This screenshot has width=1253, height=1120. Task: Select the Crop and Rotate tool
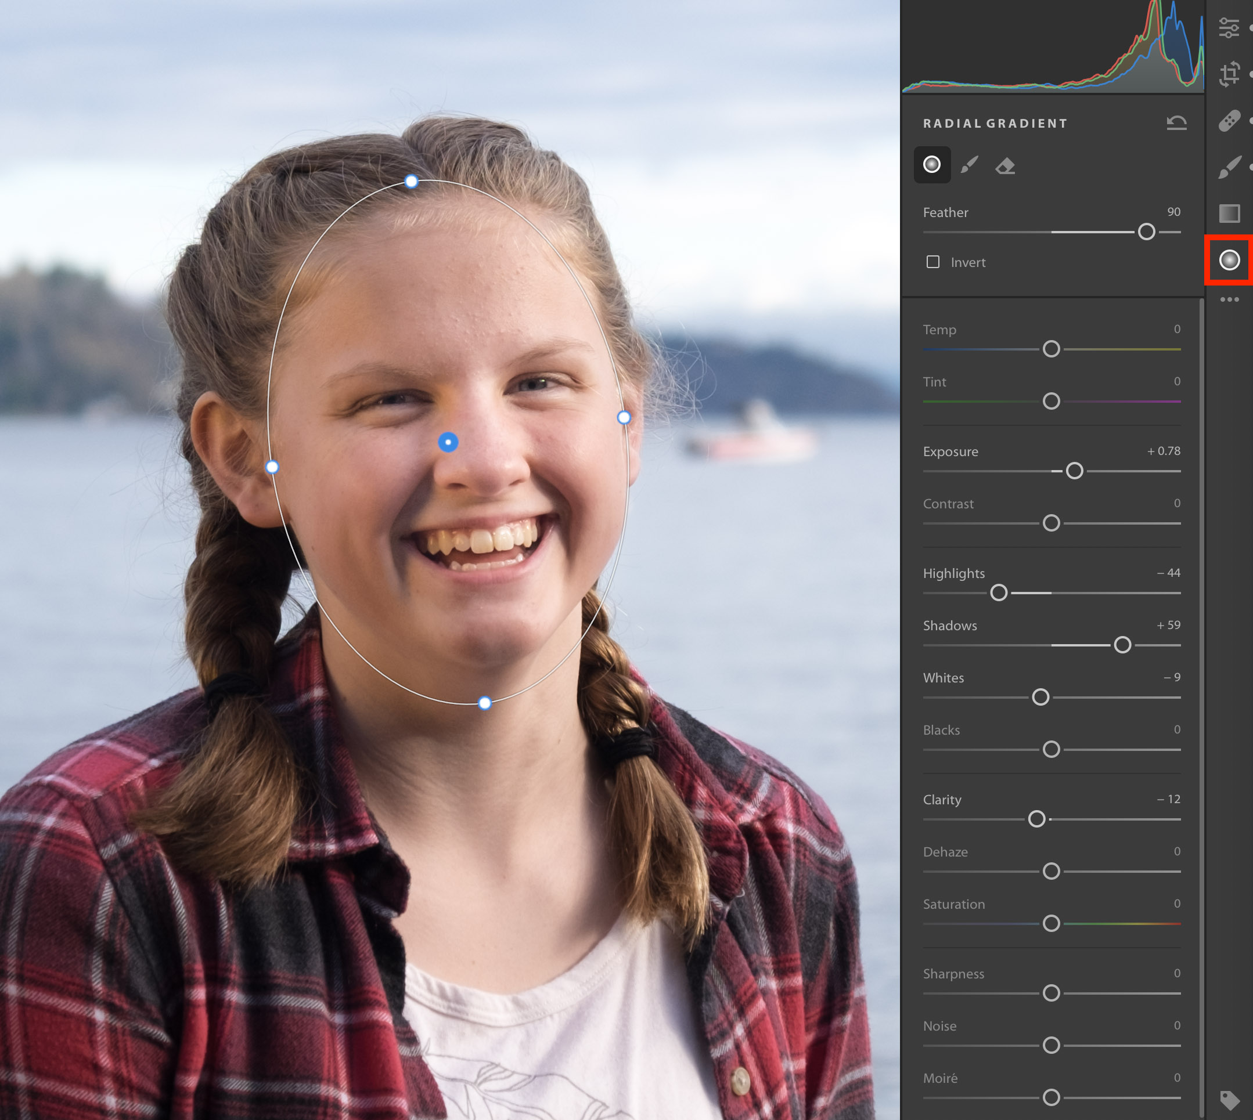pyautogui.click(x=1229, y=74)
